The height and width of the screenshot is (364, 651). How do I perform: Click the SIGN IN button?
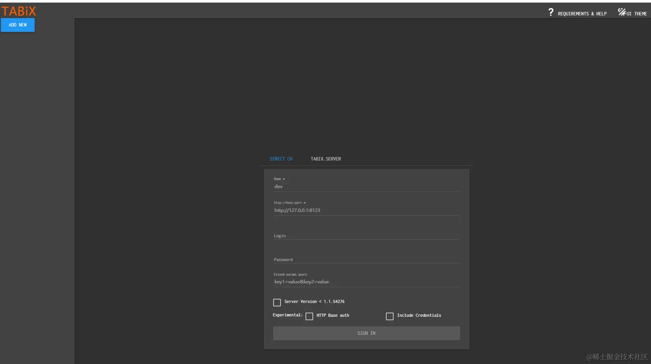point(367,333)
